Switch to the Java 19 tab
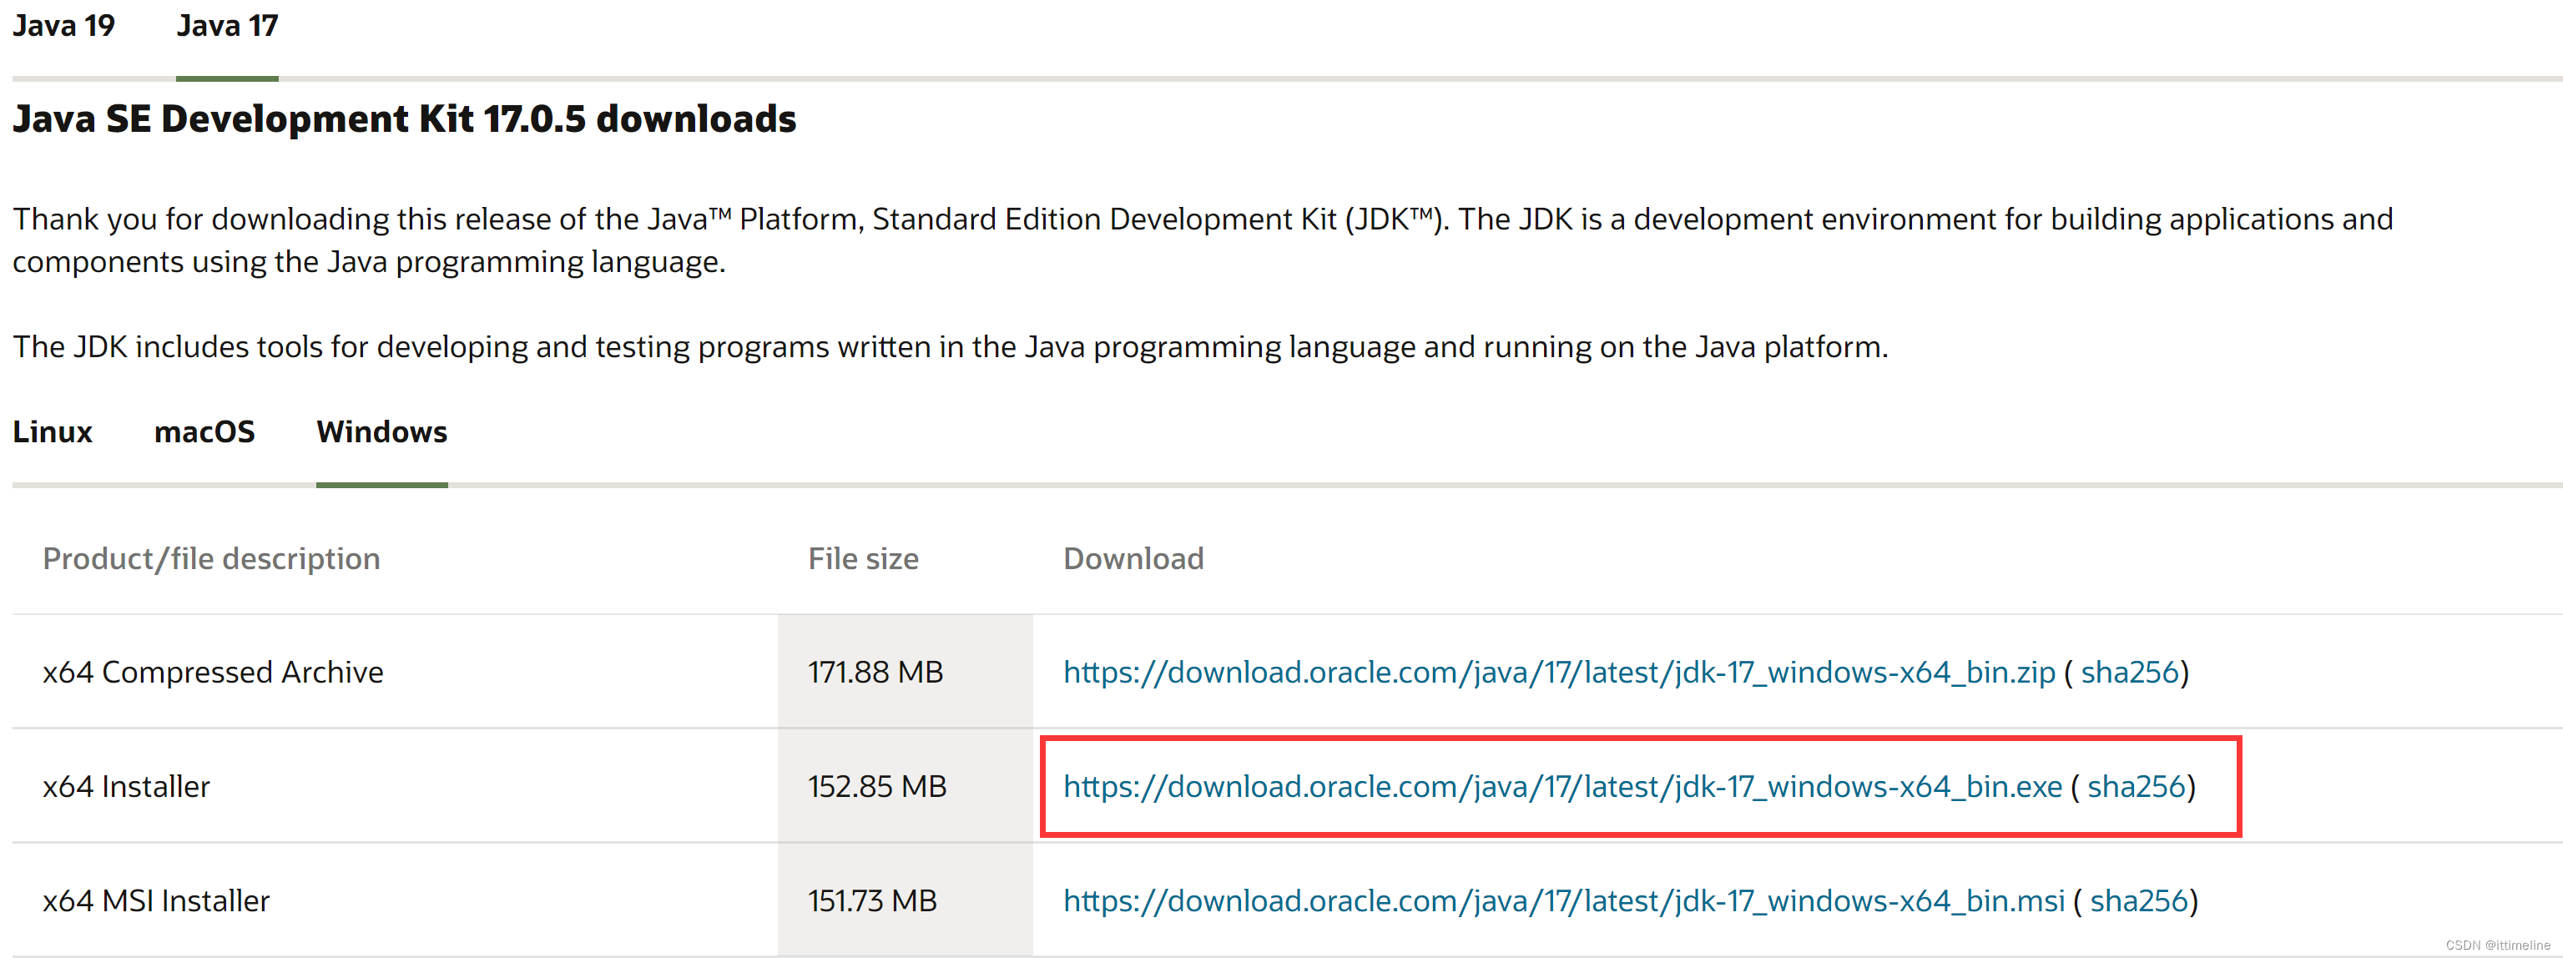This screenshot has height=958, width=2563. 63,26
